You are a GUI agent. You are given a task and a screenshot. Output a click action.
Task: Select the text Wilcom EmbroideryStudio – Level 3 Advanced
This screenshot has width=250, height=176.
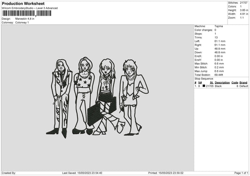tap(30, 8)
